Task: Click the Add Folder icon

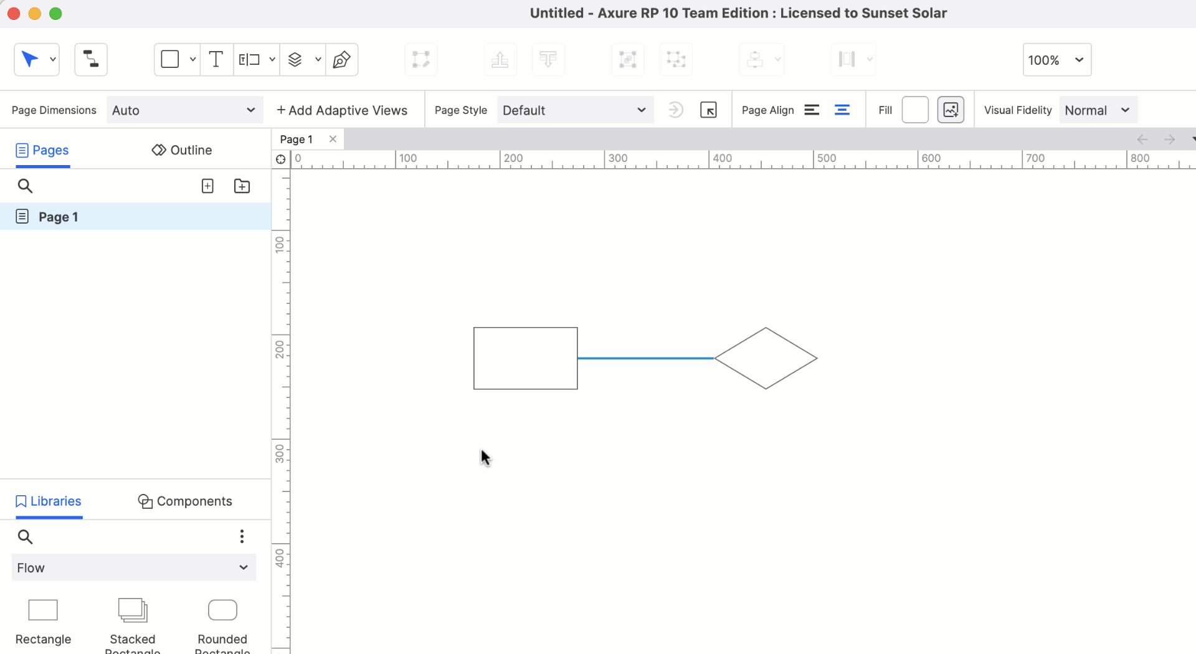Action: (242, 186)
